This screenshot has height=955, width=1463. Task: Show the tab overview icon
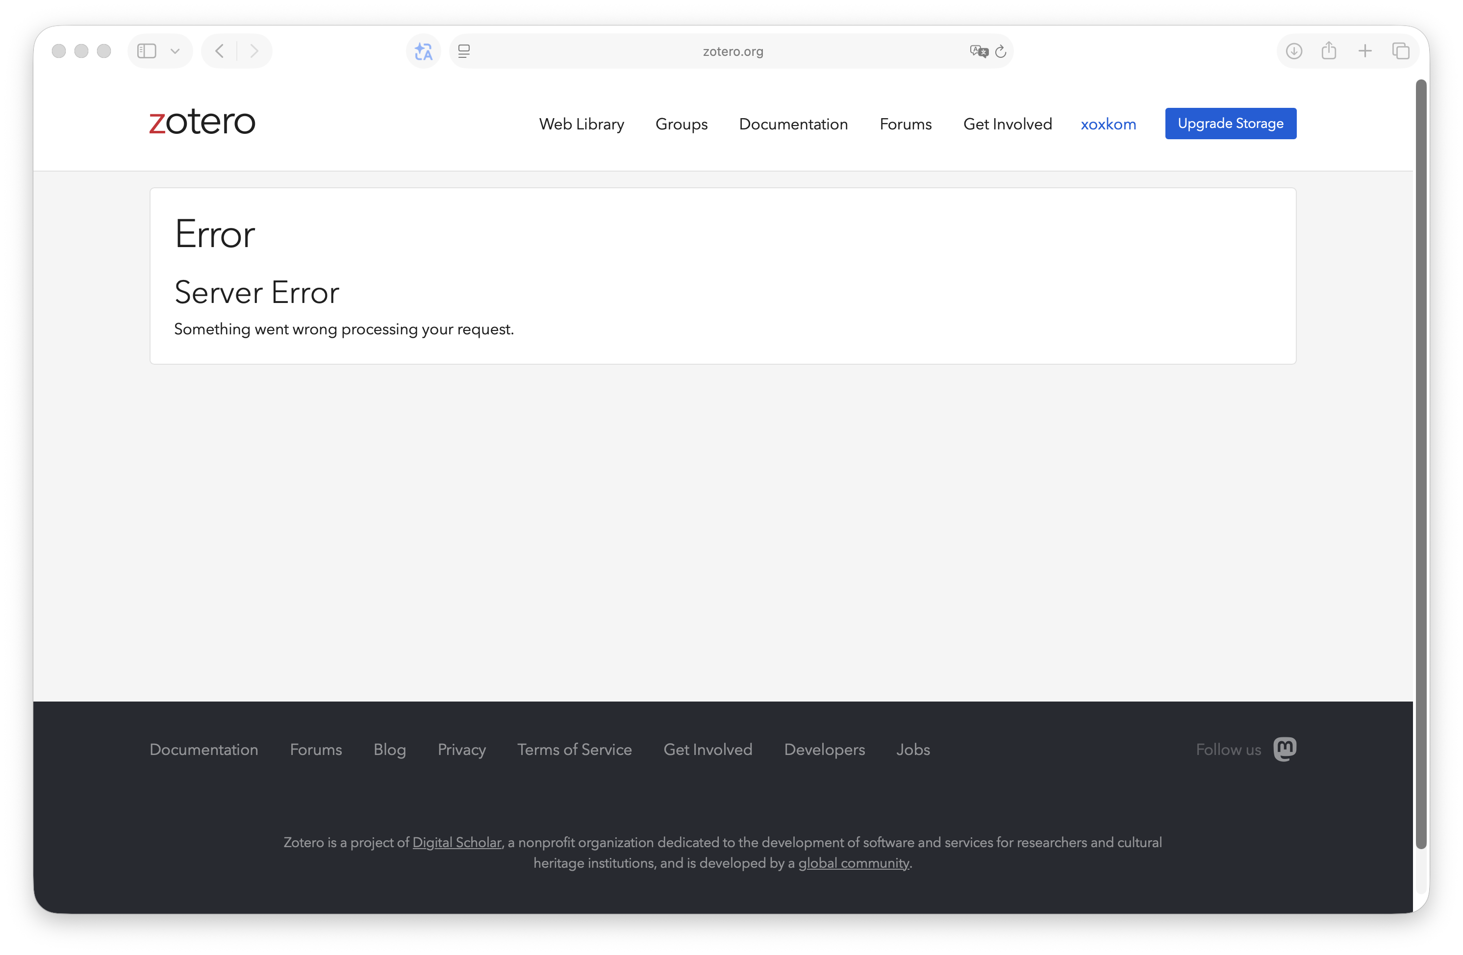pos(1401,51)
